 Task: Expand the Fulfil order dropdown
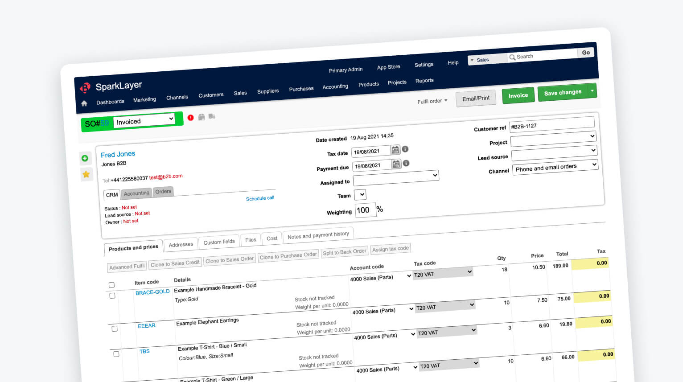pyautogui.click(x=432, y=101)
